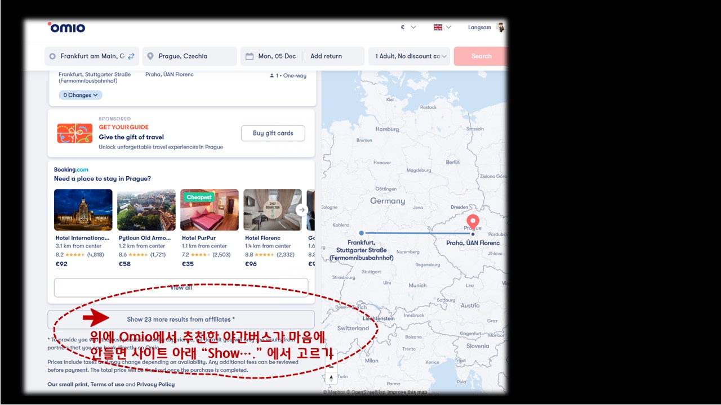This screenshot has height=405, width=721.
Task: Select the €96 hotel price
Action: click(x=251, y=264)
